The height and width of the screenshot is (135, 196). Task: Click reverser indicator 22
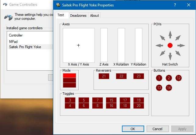121,76
